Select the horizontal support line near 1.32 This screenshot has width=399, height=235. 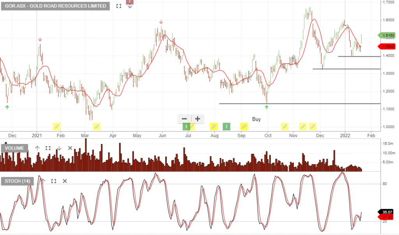pyautogui.click(x=346, y=69)
